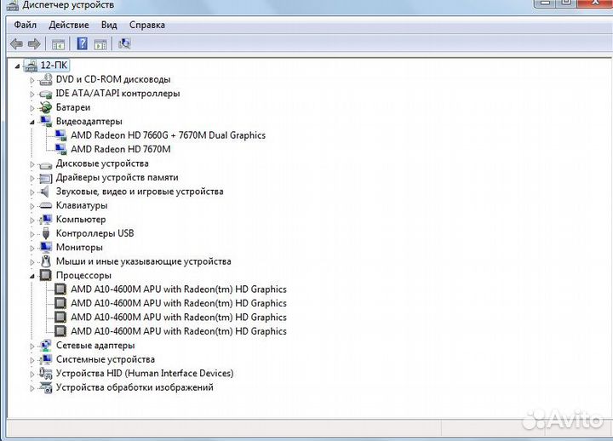Viewport: 613px width, 441px height.
Task: Expand the Дисковые устройства node
Action: pyautogui.click(x=32, y=164)
